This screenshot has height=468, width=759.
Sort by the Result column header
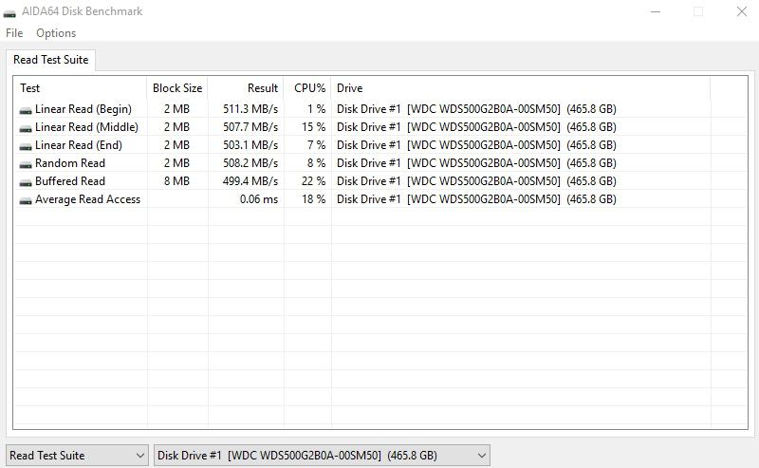(246, 87)
